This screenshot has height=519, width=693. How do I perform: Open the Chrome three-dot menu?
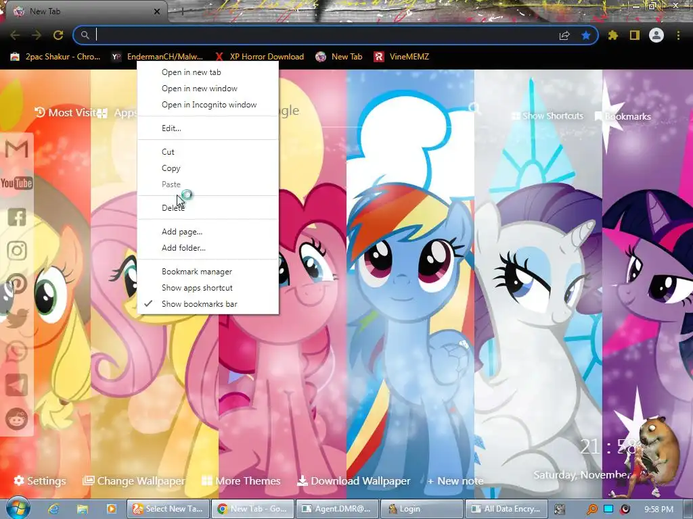678,35
